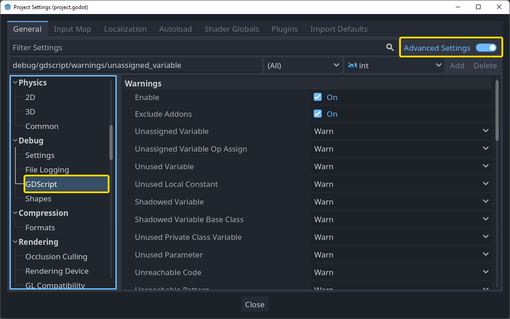Open the Shader Globals tab
This screenshot has height=319, width=510.
(x=232, y=29)
